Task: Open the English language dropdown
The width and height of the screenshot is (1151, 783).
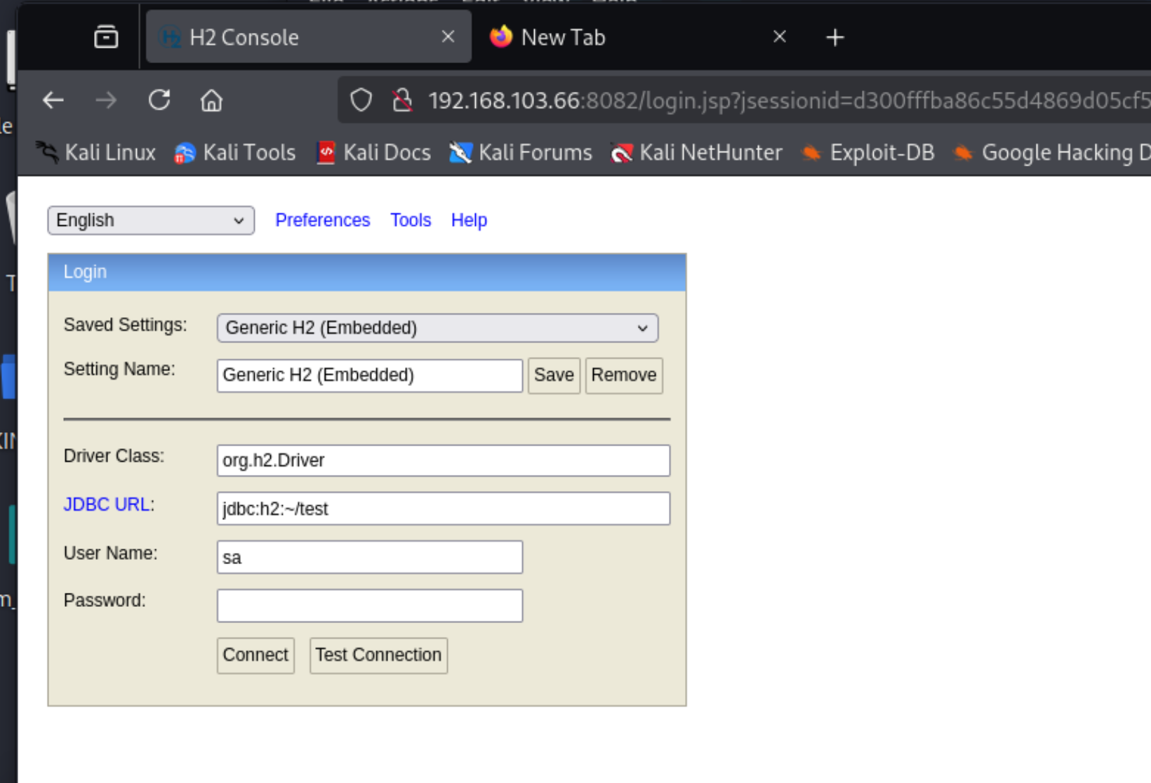Action: tap(151, 220)
